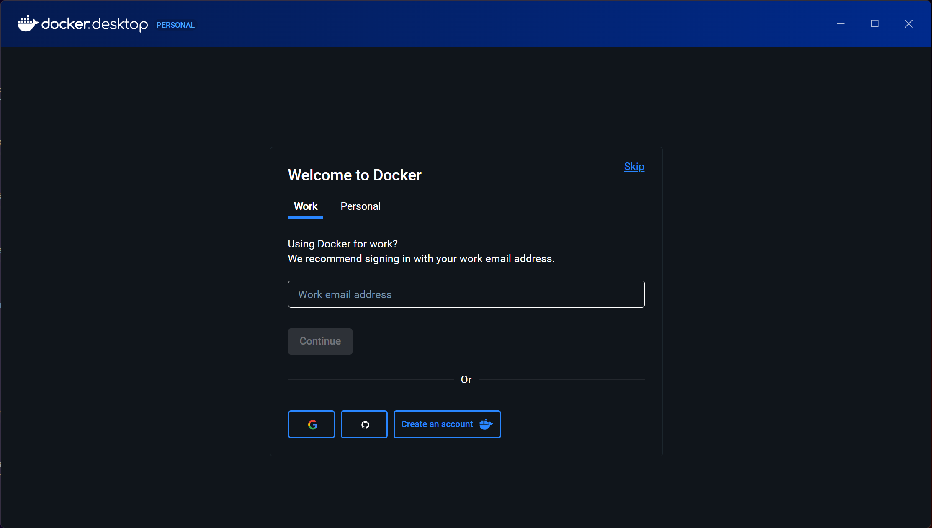Select the Work tab
932x528 pixels.
pos(305,206)
